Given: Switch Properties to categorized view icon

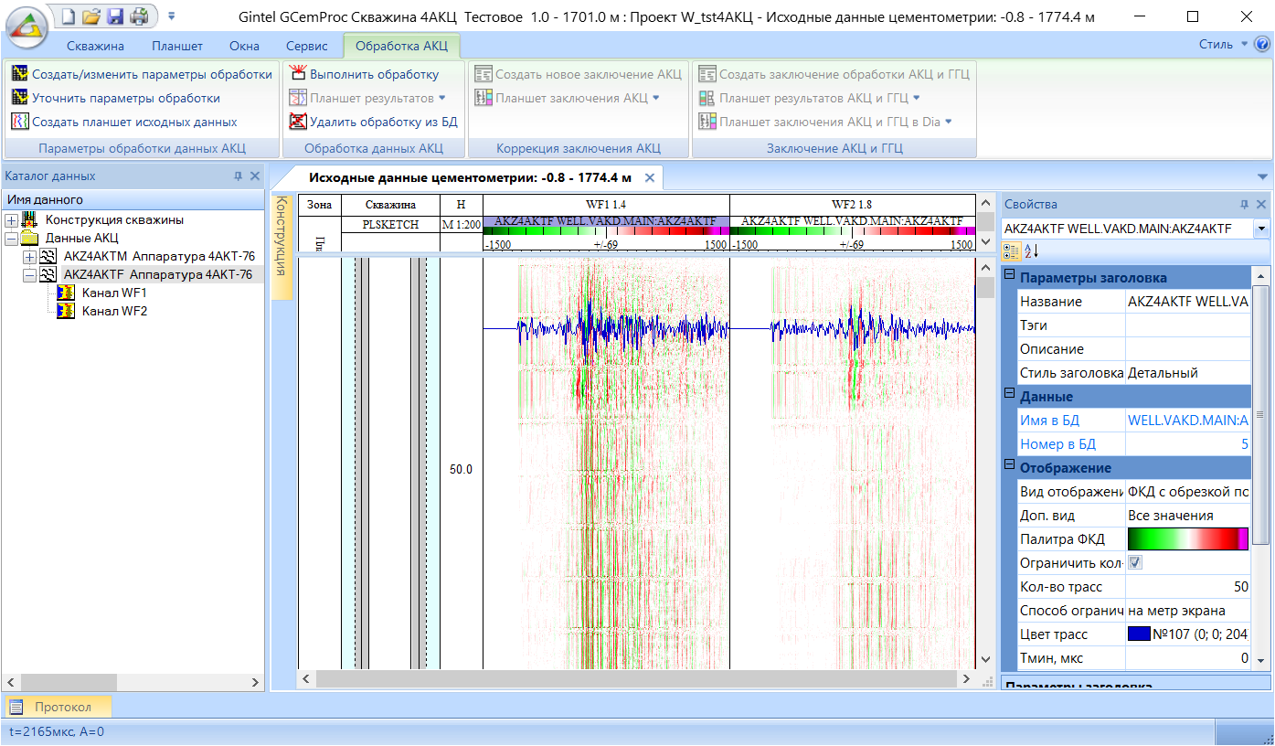Looking at the screenshot, I should point(1010,250).
